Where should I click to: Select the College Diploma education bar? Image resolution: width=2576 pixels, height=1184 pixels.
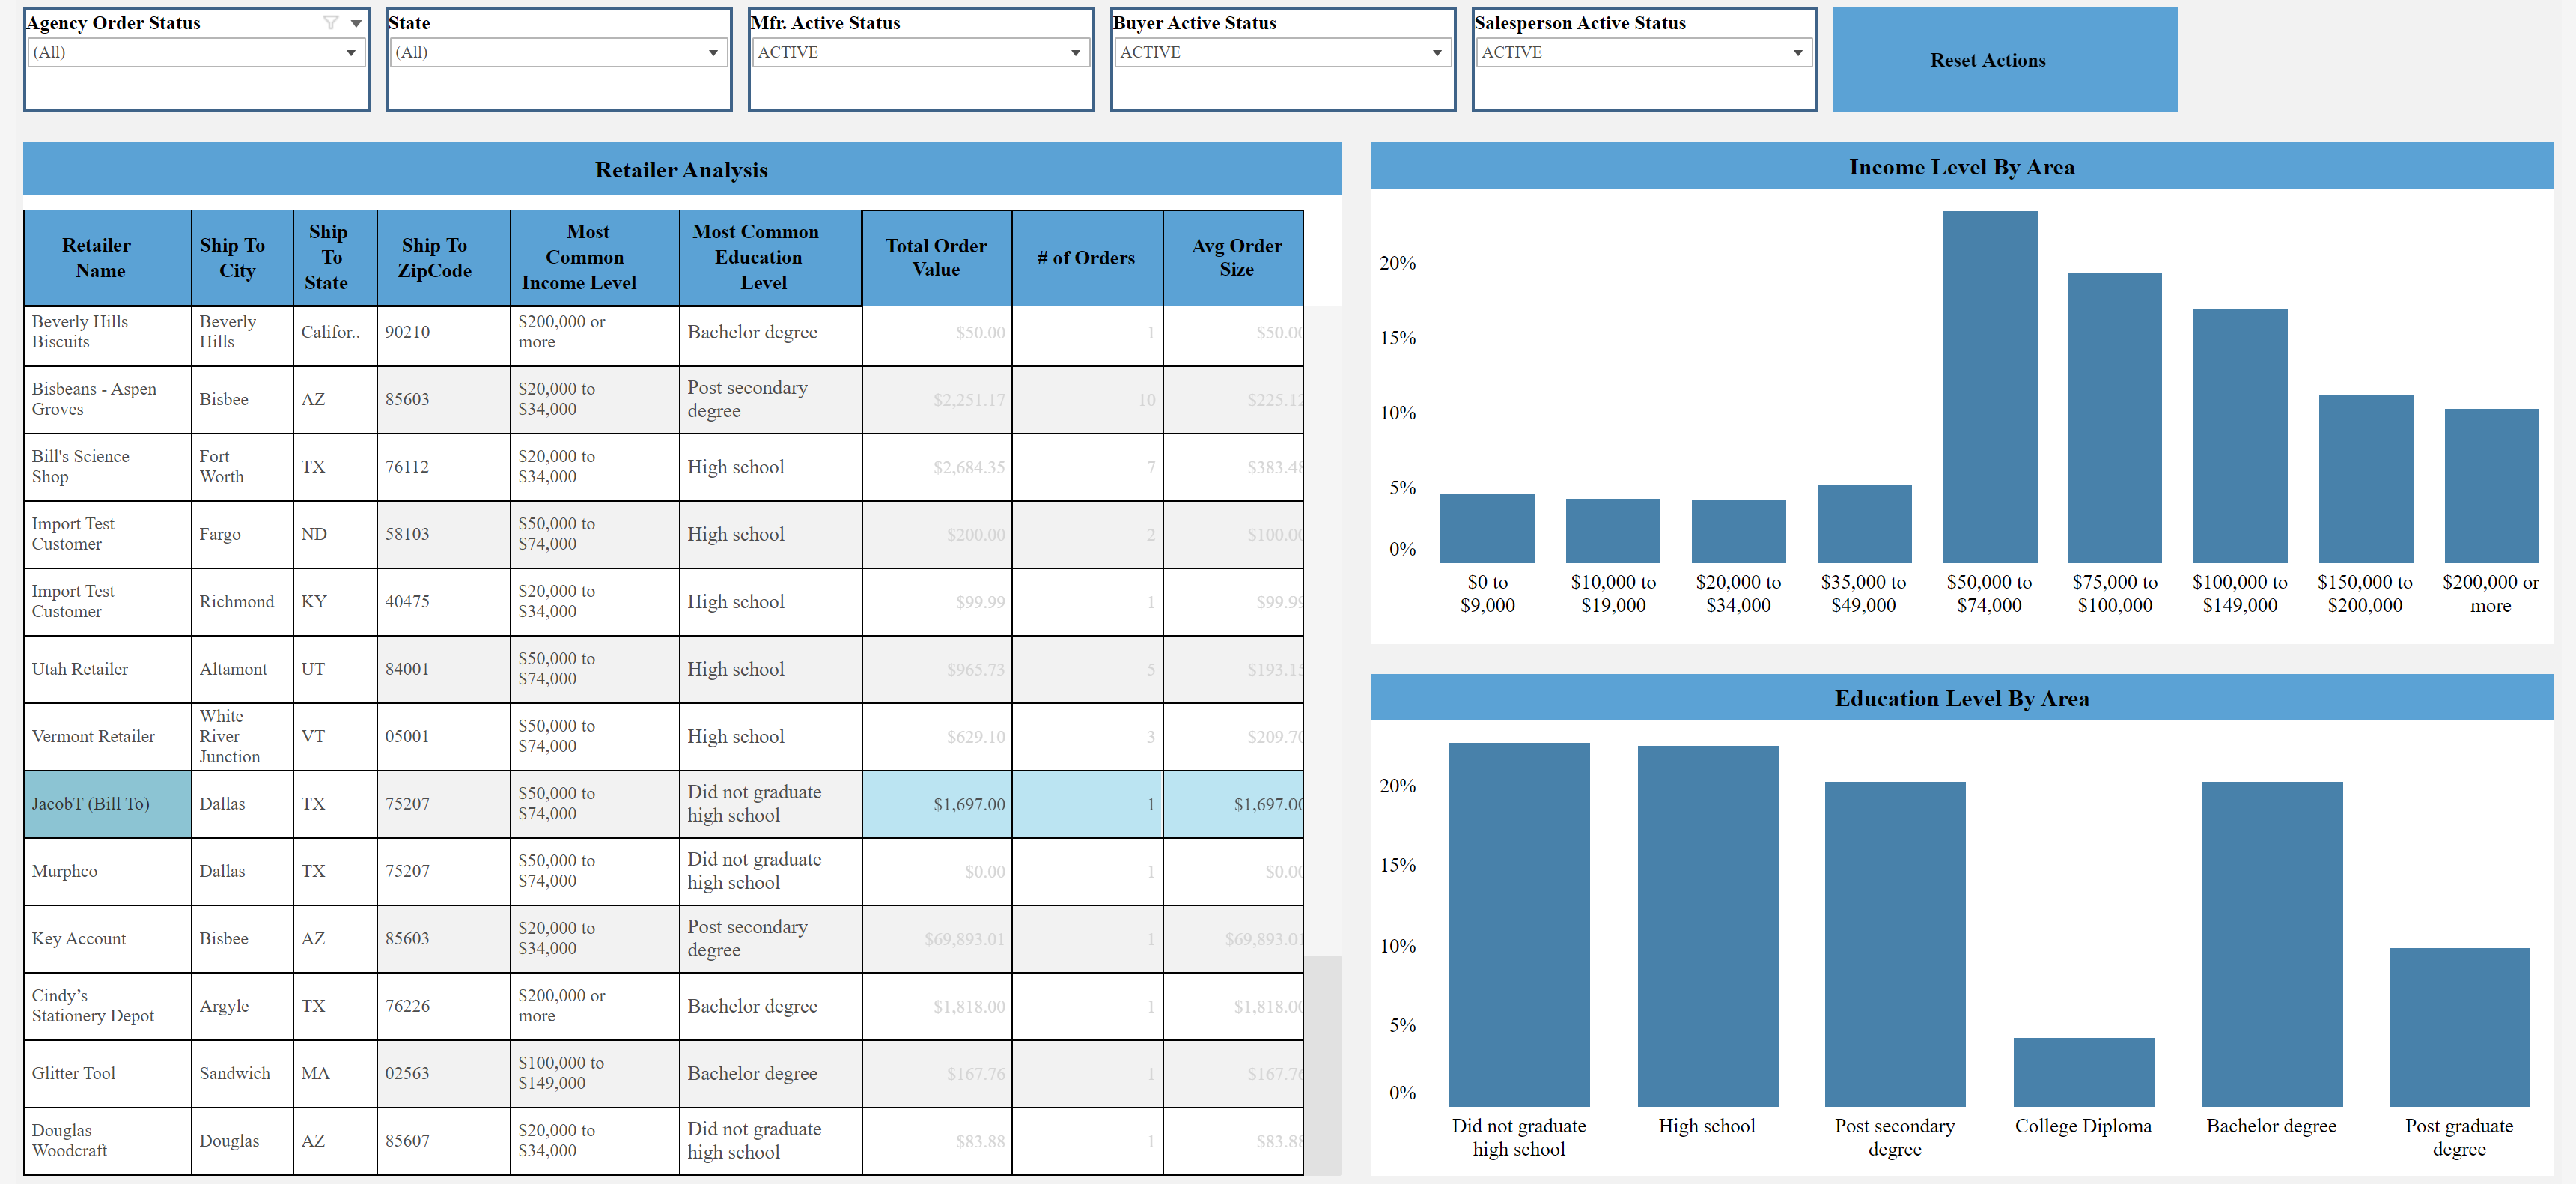2084,1072
